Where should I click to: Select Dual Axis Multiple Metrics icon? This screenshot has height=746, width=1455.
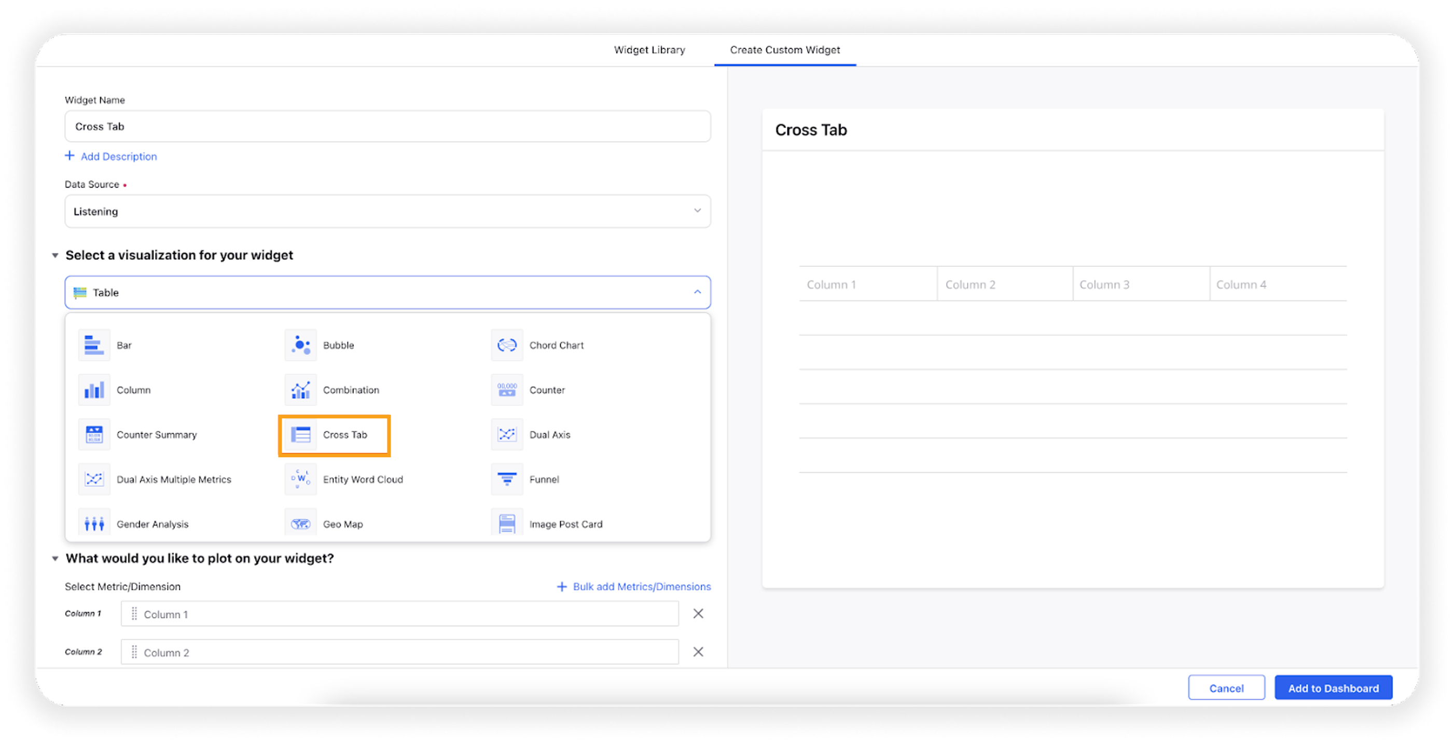pyautogui.click(x=94, y=479)
